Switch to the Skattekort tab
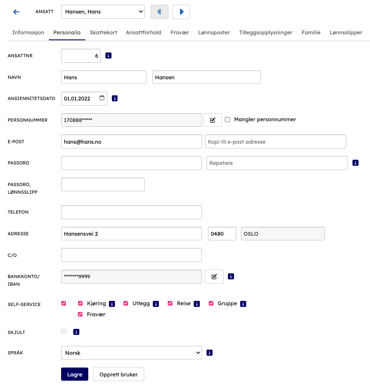The width and height of the screenshot is (370, 390). (104, 33)
